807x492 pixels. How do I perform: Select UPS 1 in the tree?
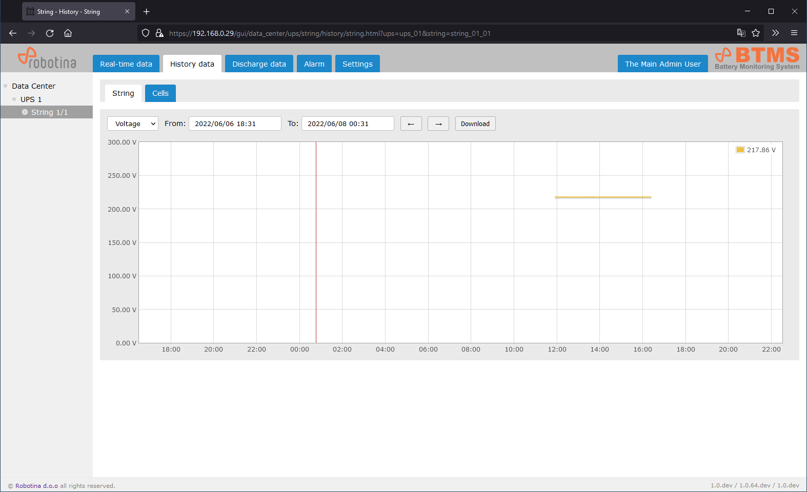[x=31, y=99]
